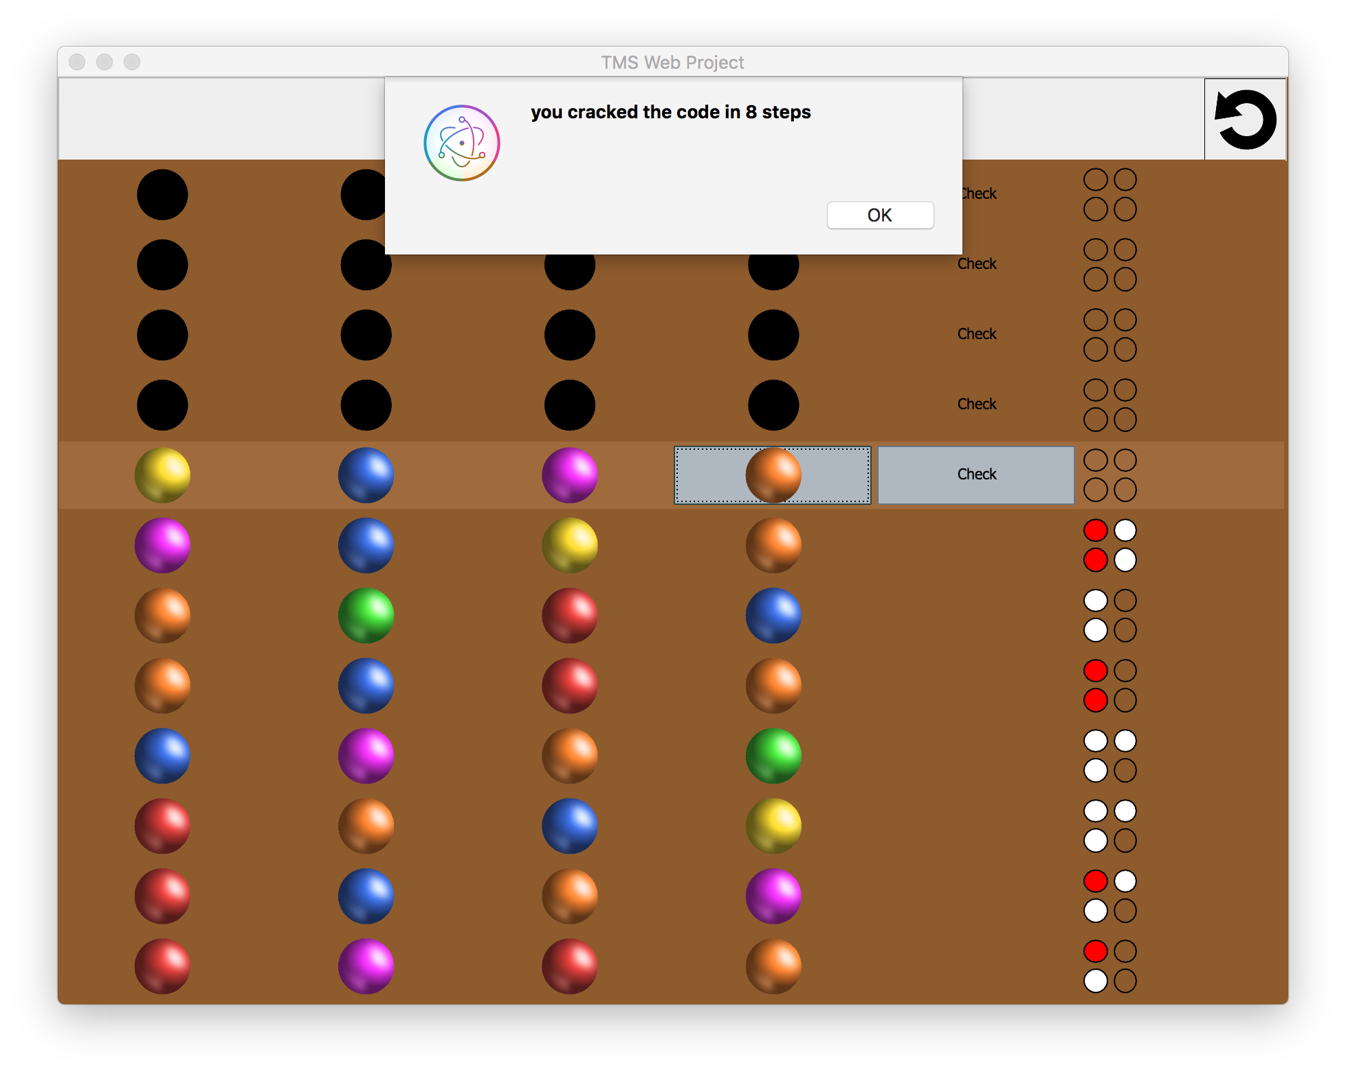Click the magenta ball in the active row

point(570,475)
